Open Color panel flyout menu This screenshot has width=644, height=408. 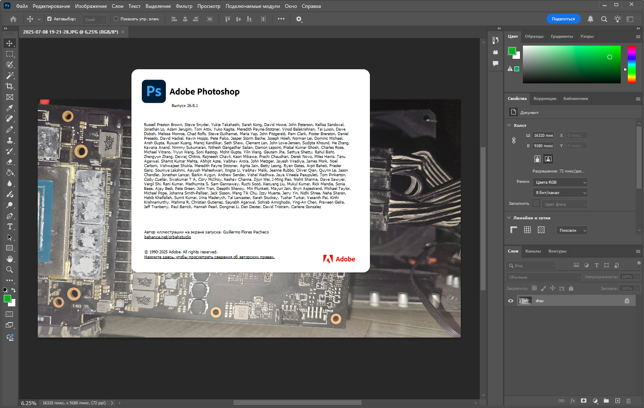(638, 36)
